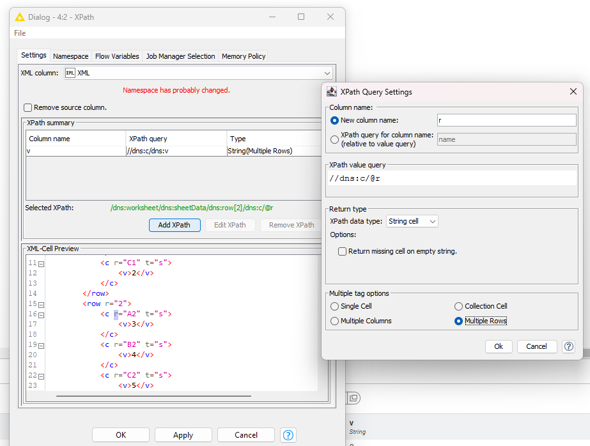Toggle Return missing cell on empty string

click(x=342, y=251)
